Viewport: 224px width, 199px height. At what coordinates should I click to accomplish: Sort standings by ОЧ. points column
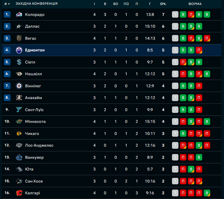coord(163,4)
